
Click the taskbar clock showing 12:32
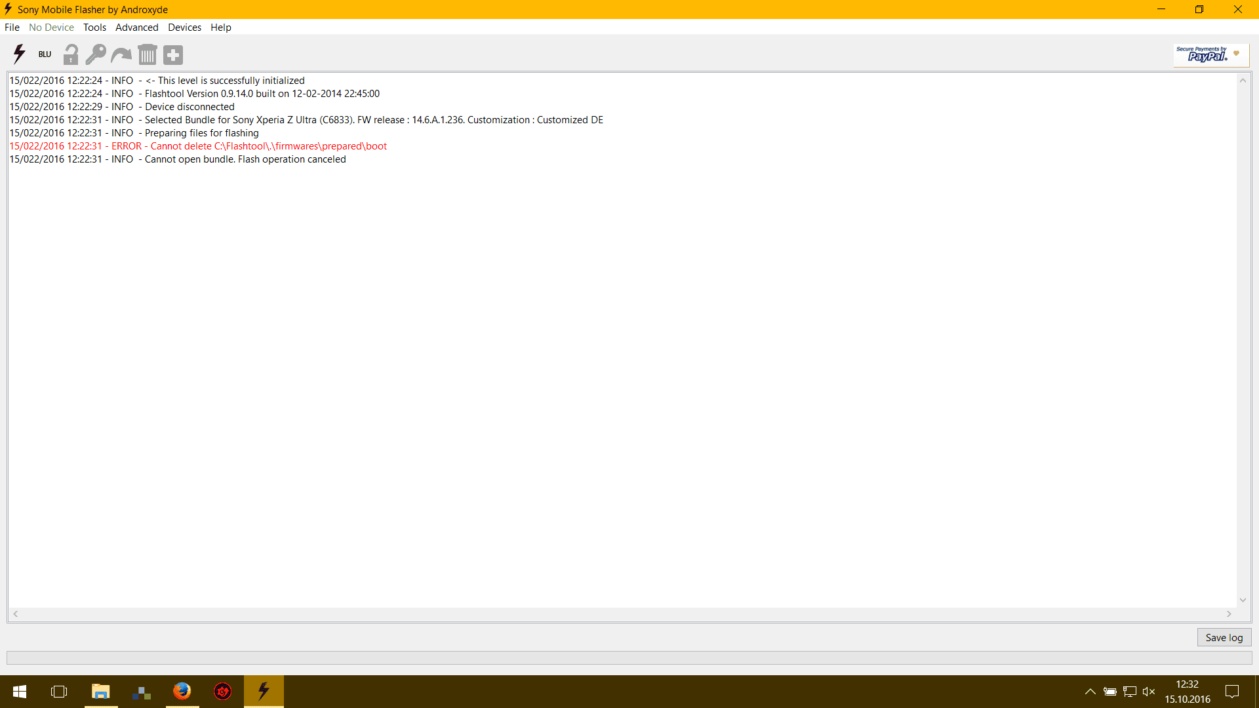point(1188,692)
